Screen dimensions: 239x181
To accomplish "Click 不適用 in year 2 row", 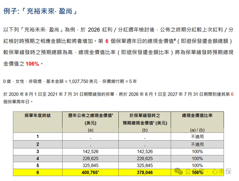I will click(197, 144).
